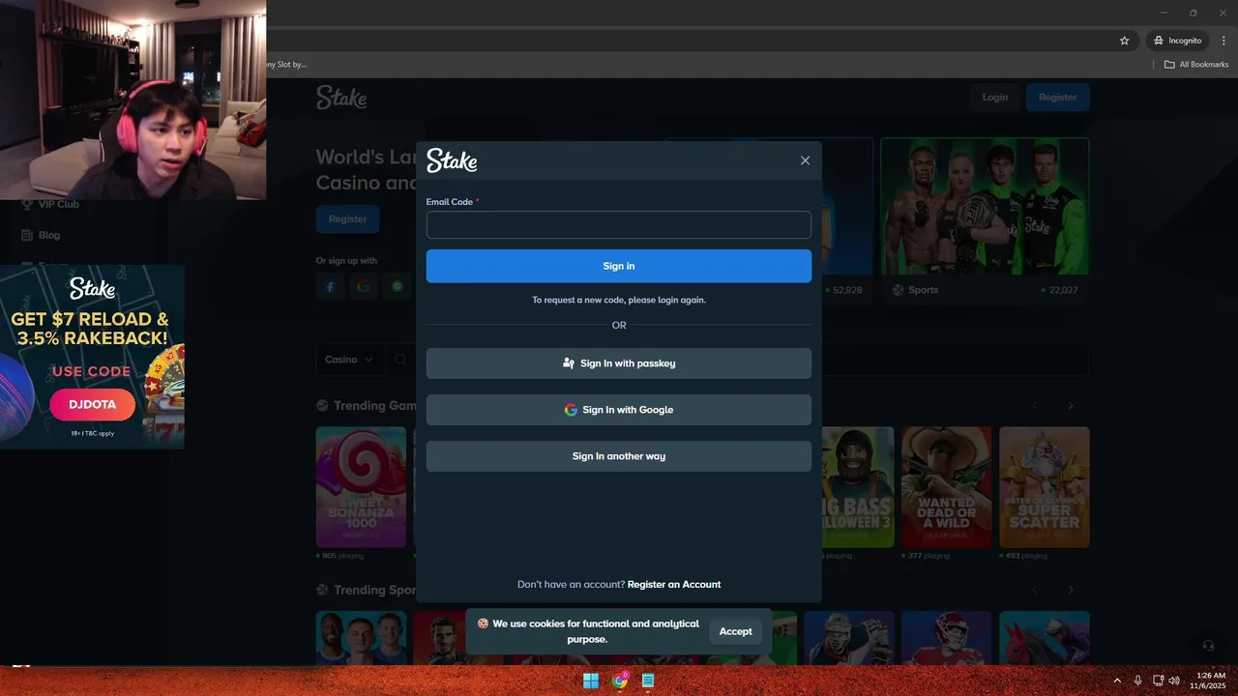Screen dimensions: 1238x696
Task: Open the Super Scatter game thumbnail
Action: [1045, 487]
